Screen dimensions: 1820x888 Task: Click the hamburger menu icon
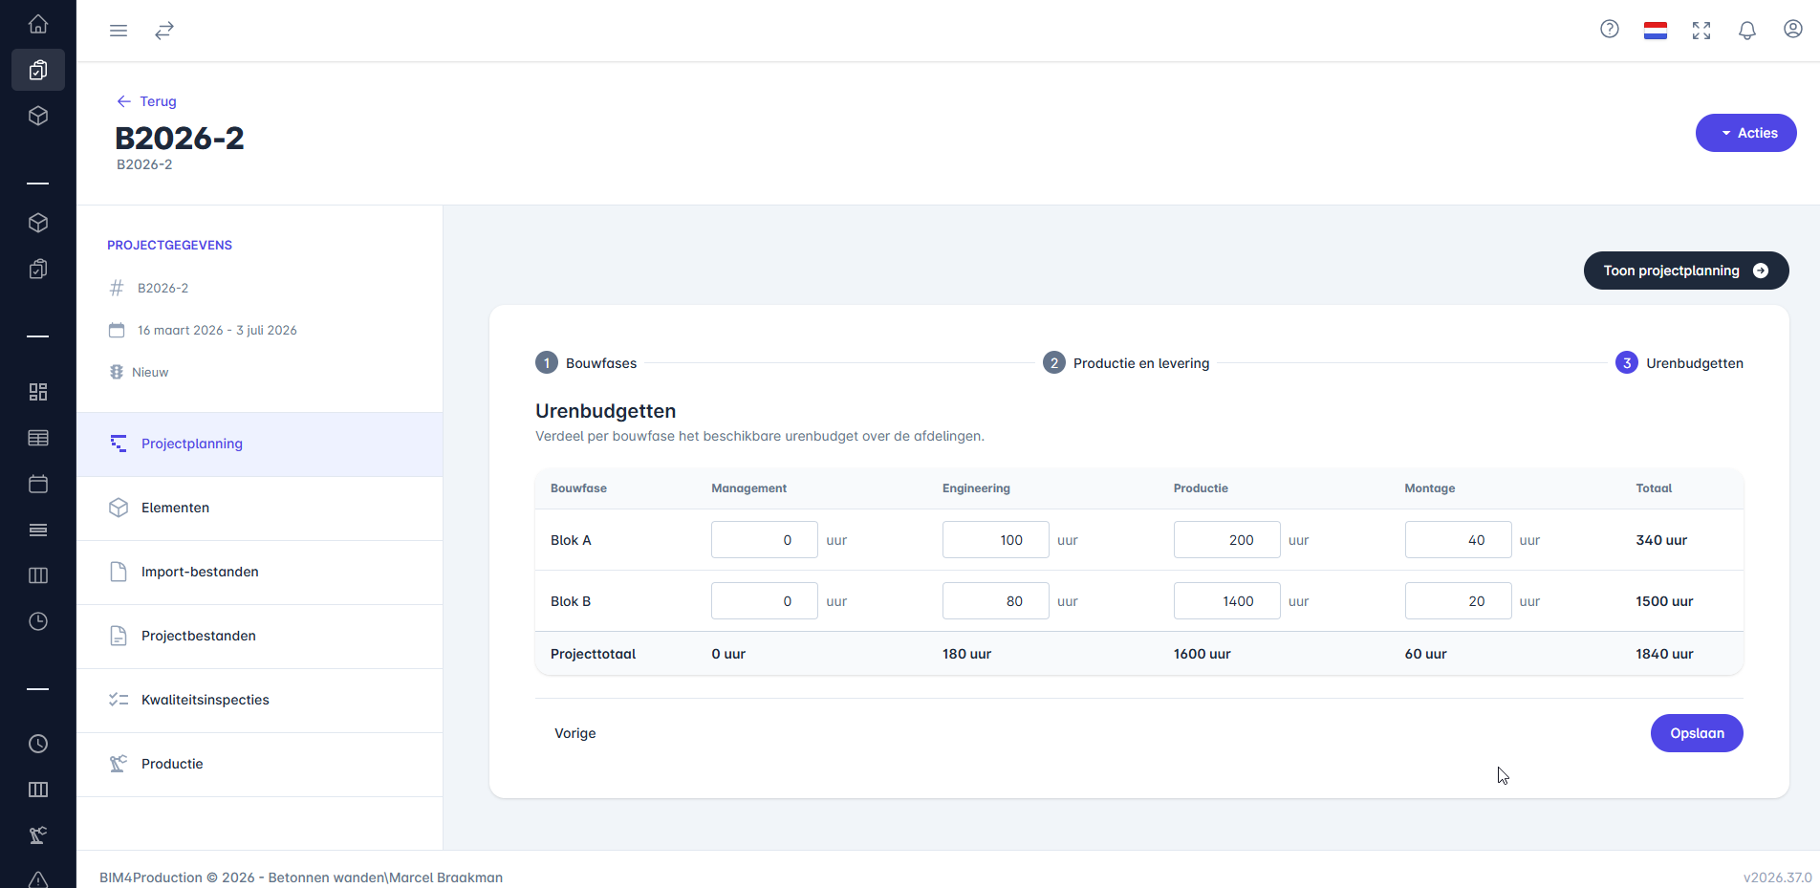coord(119,31)
